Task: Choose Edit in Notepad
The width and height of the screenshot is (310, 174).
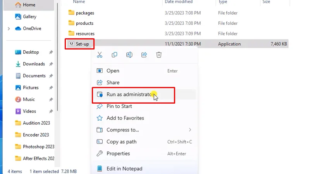Action: (x=145, y=169)
